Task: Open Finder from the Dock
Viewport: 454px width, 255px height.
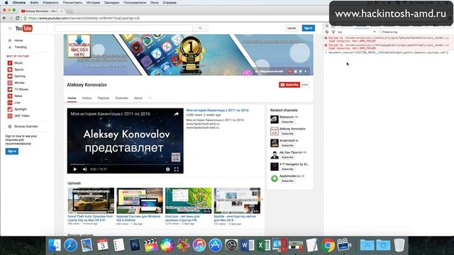Action: pyautogui.click(x=55, y=245)
